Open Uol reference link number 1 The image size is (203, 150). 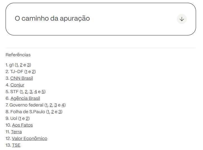(x=20, y=118)
